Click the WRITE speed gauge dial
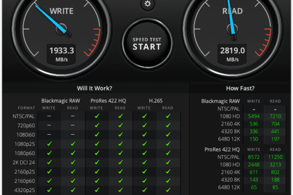The height and width of the screenshot is (195, 293). [x=61, y=29]
